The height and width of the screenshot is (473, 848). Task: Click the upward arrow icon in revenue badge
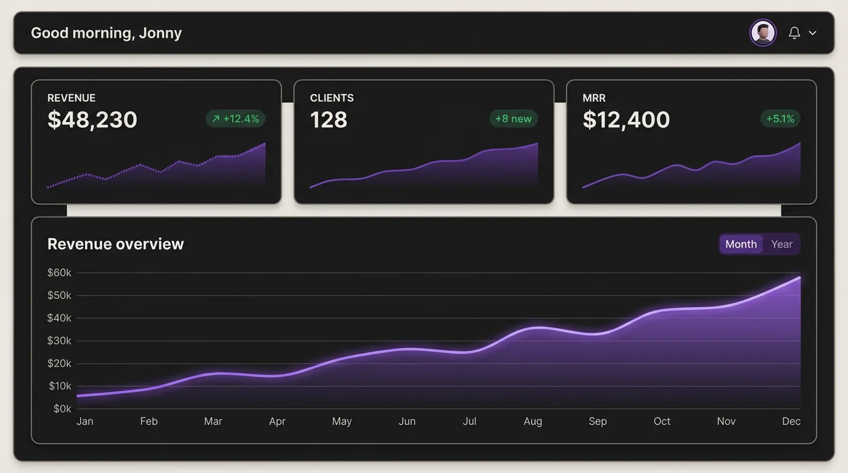216,119
